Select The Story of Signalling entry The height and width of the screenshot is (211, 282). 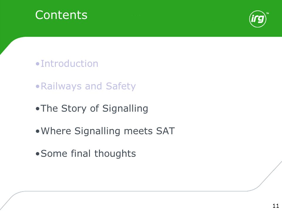pyautogui.click(x=94, y=109)
